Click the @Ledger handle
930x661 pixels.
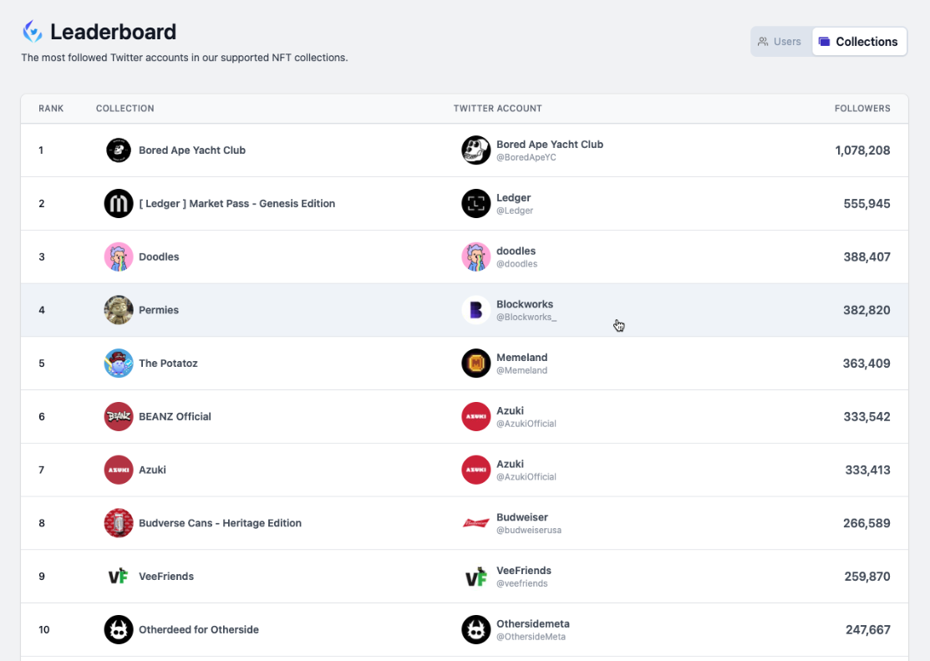click(x=515, y=211)
